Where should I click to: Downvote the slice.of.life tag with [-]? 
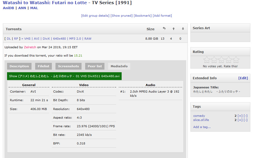(245, 120)
